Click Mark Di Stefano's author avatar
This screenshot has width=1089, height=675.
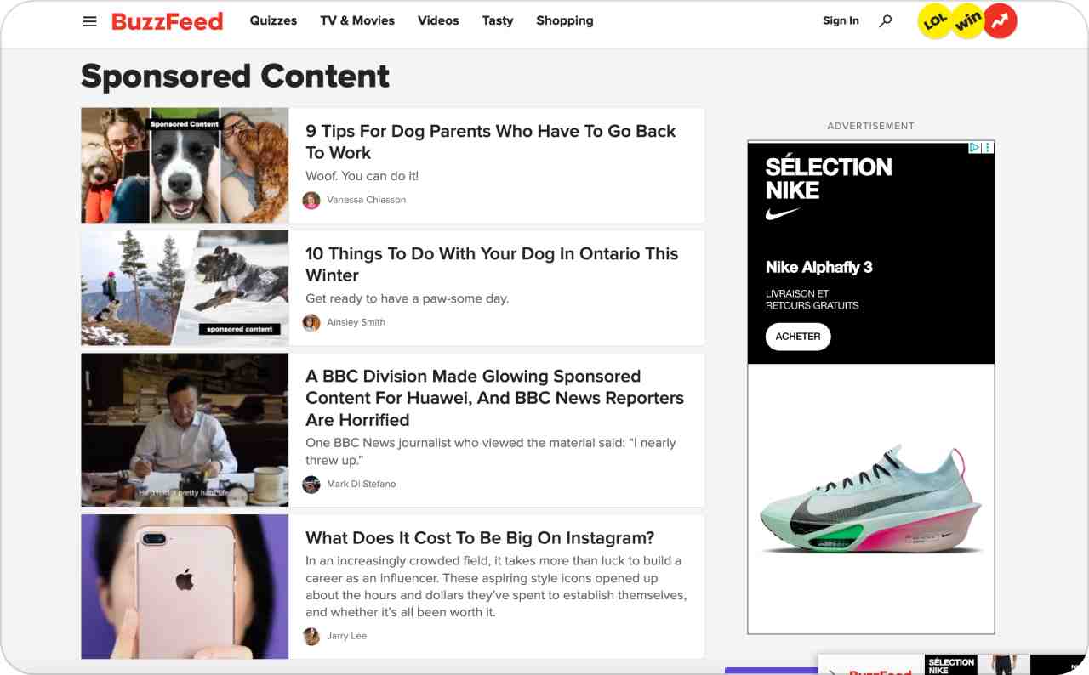pos(311,484)
